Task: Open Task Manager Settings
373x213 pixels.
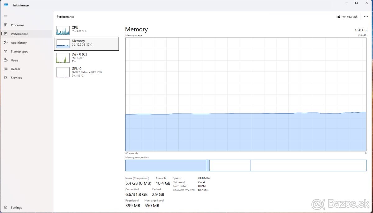Action: (16, 207)
